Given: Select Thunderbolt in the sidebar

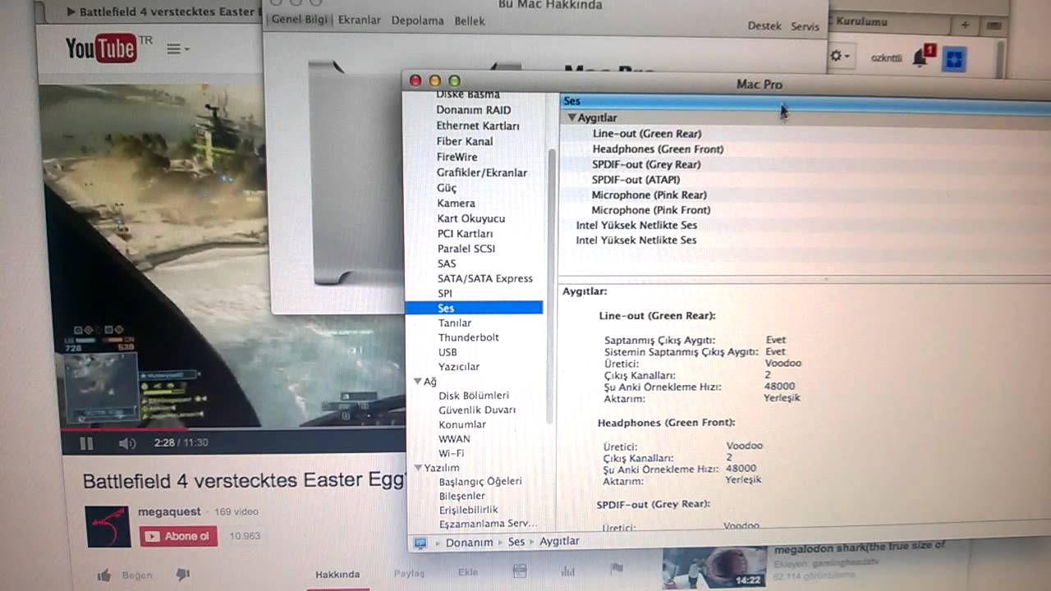Looking at the screenshot, I should pyautogui.click(x=468, y=337).
